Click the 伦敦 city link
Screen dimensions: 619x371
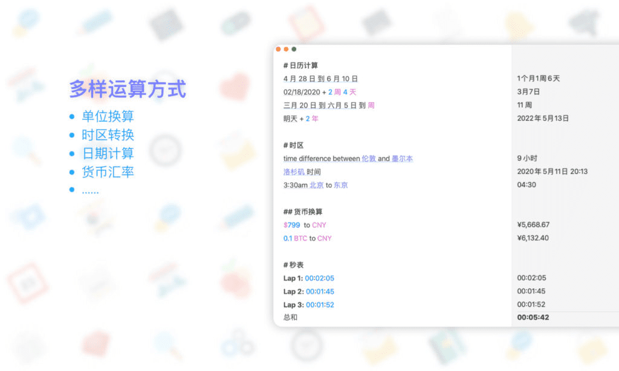[x=369, y=159]
